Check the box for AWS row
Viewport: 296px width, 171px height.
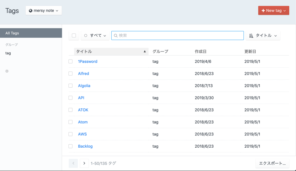coord(70,134)
